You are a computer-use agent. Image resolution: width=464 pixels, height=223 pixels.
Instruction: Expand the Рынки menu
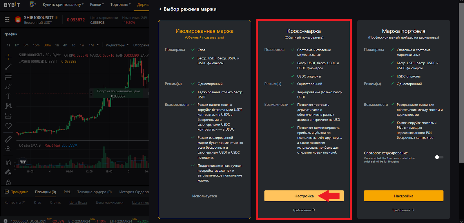97,4
